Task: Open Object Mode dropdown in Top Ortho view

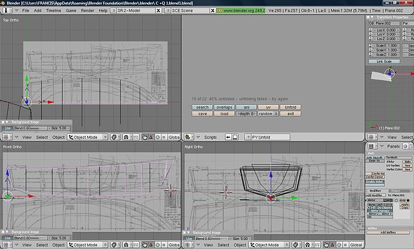Action: click(87, 137)
